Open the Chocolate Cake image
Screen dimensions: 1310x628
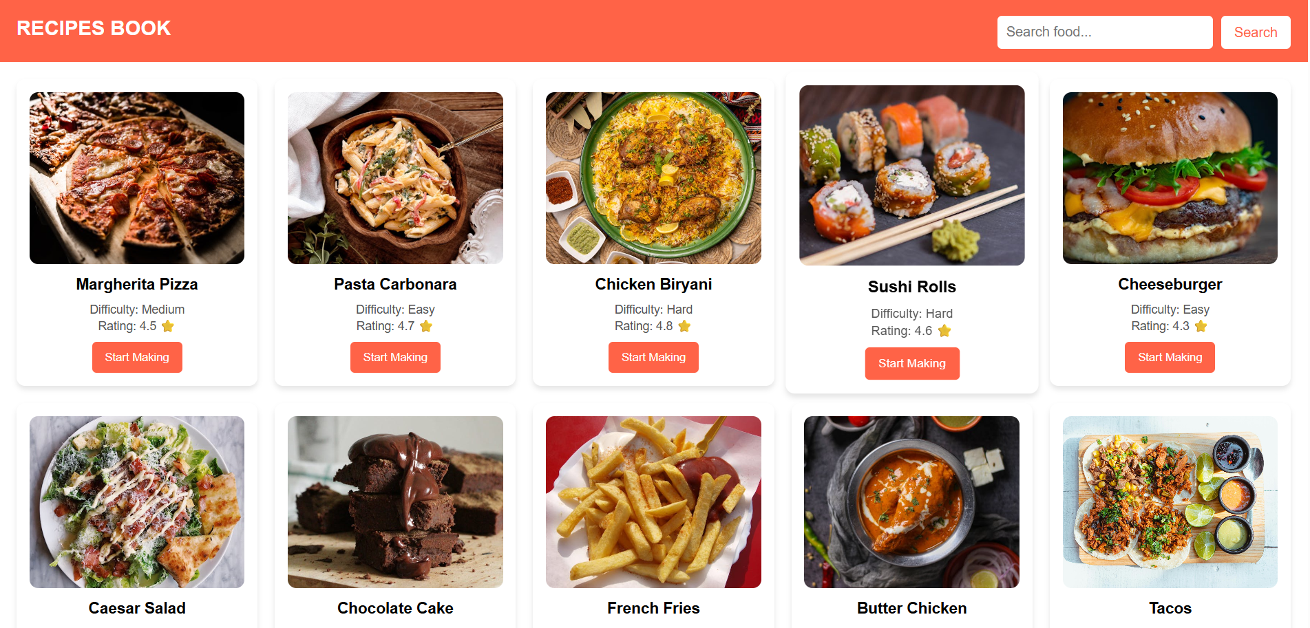(x=395, y=502)
